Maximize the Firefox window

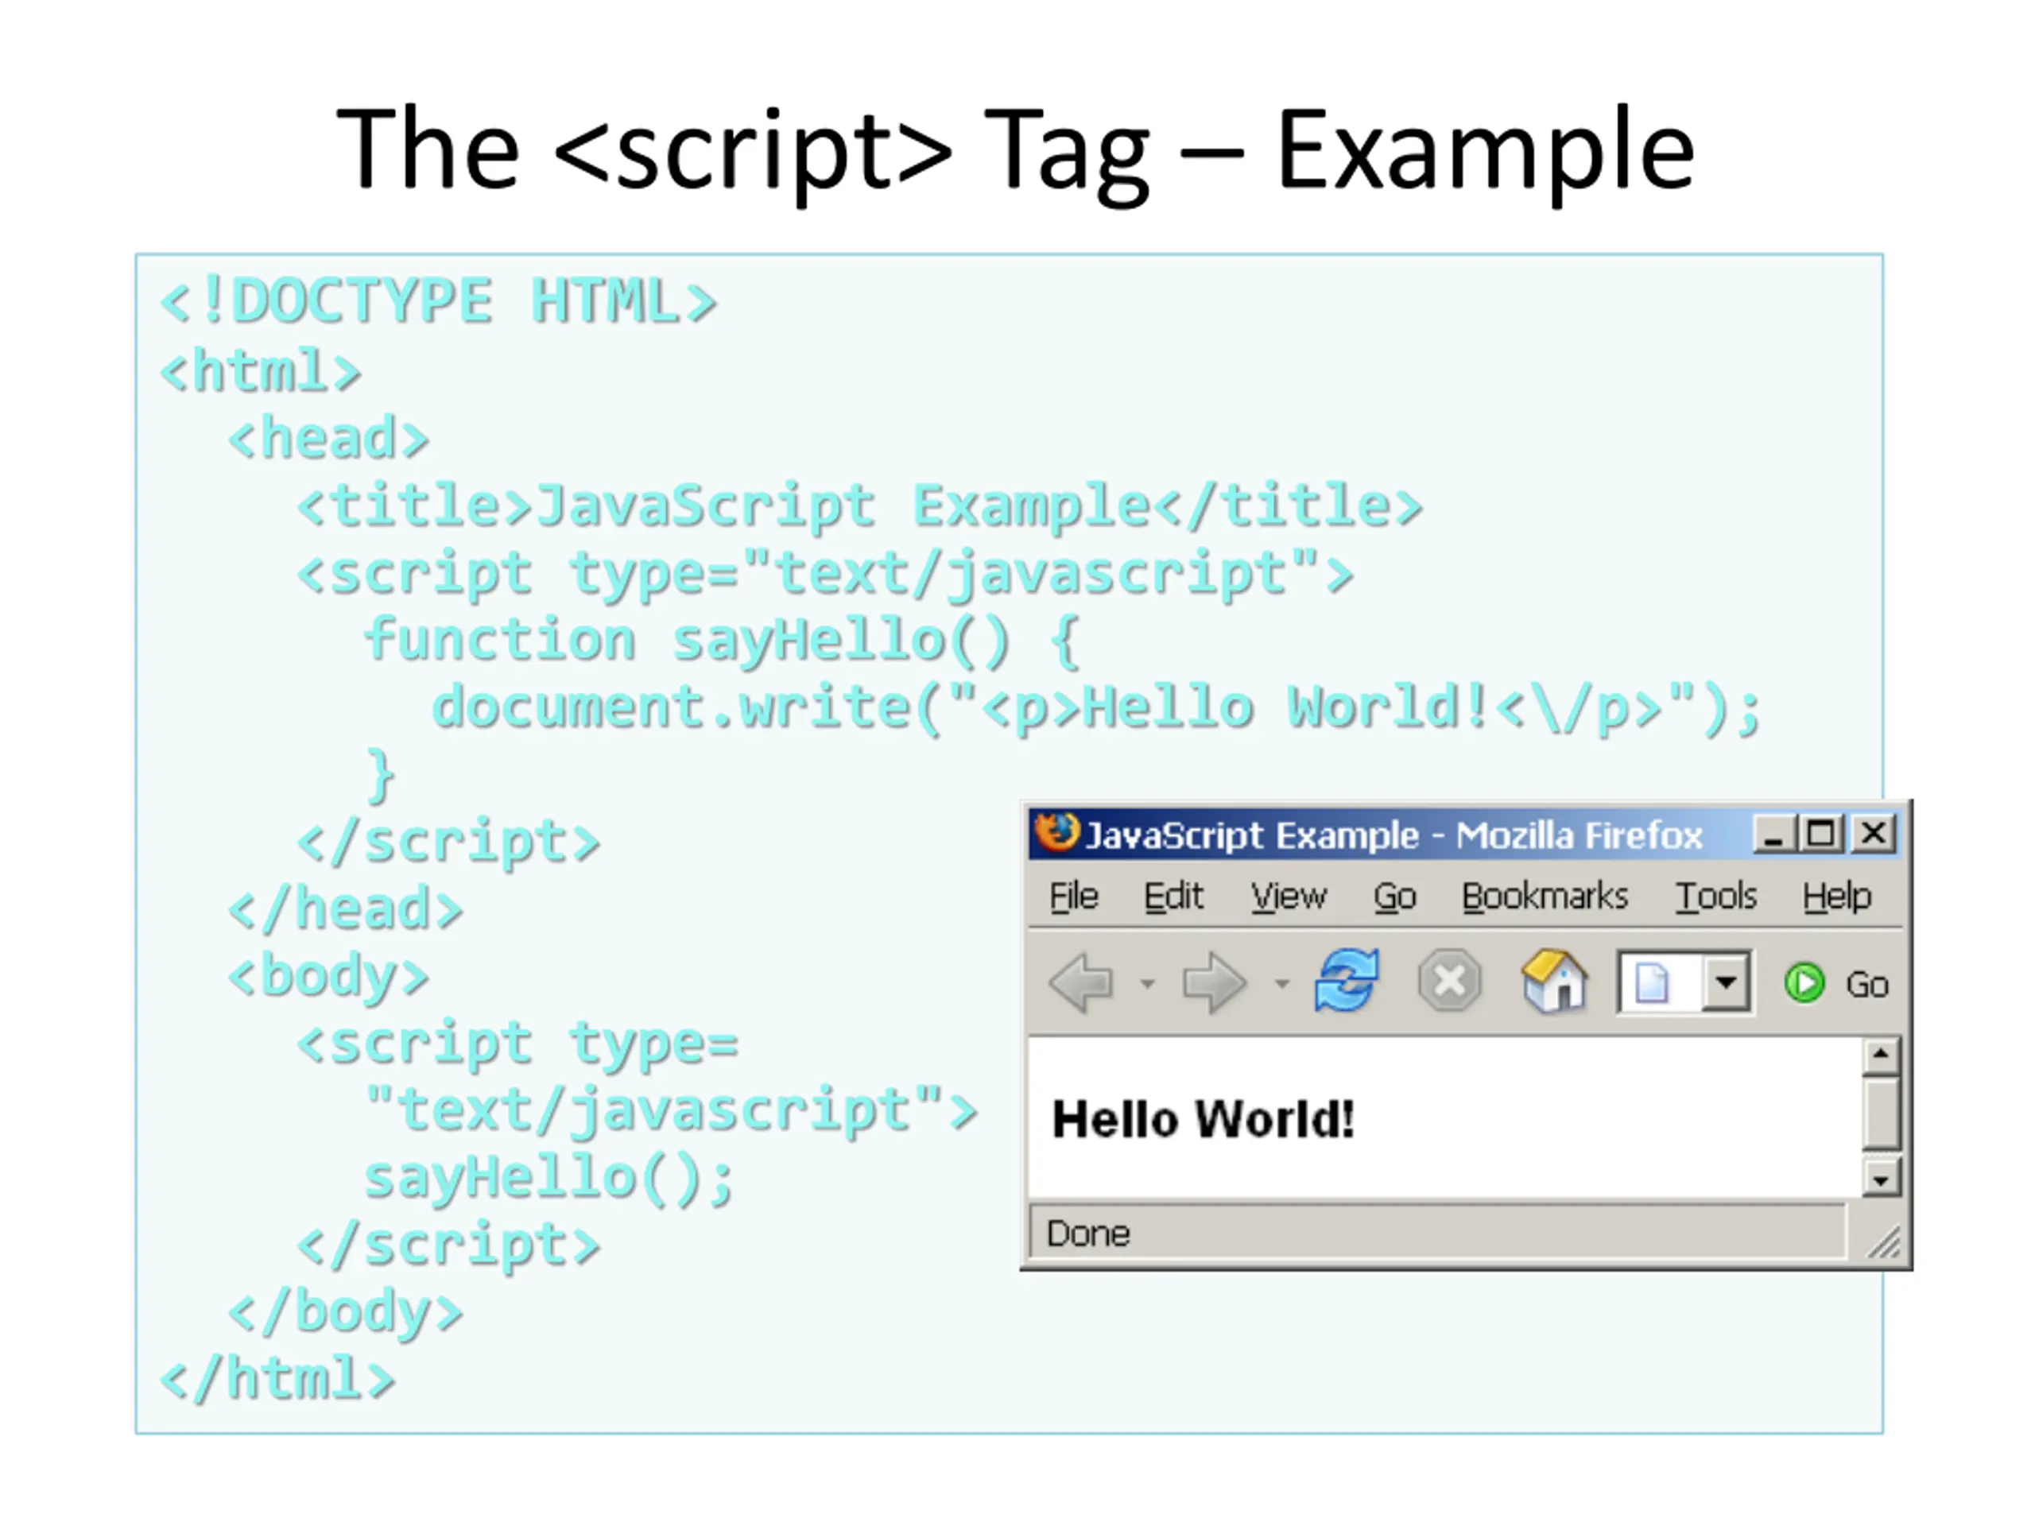(1822, 835)
